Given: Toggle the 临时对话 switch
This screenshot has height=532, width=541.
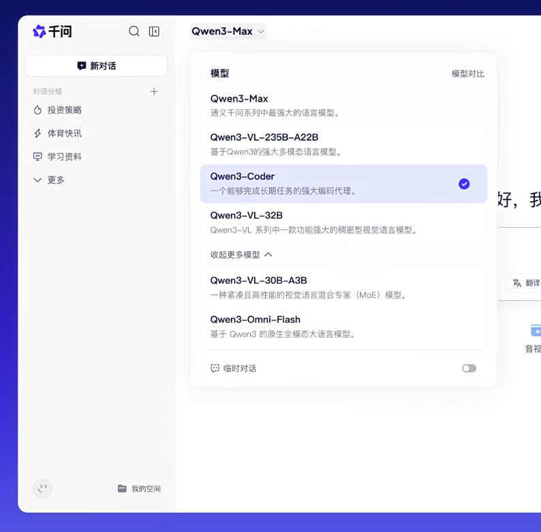Looking at the screenshot, I should (x=469, y=368).
